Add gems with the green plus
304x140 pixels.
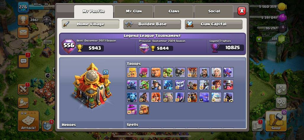point(259,39)
